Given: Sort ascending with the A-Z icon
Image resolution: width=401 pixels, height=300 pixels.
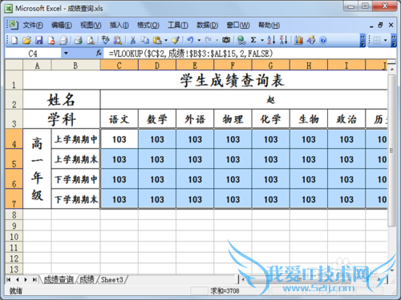Looking at the screenshot, I should click(271, 40).
